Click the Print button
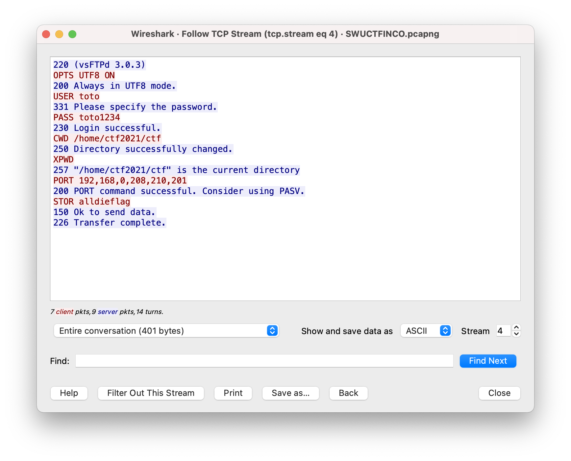This screenshot has height=461, width=571. (x=233, y=393)
